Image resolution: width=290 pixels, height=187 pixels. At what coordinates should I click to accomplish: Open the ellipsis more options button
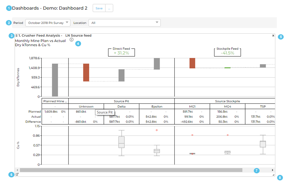tap(109, 8)
